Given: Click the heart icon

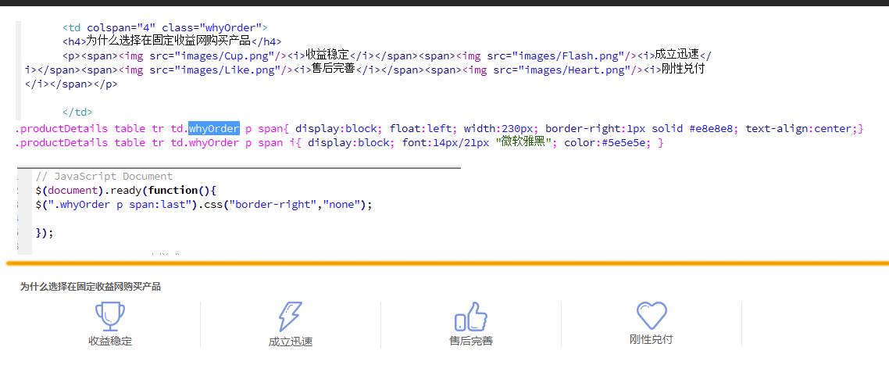Looking at the screenshot, I should tap(652, 315).
